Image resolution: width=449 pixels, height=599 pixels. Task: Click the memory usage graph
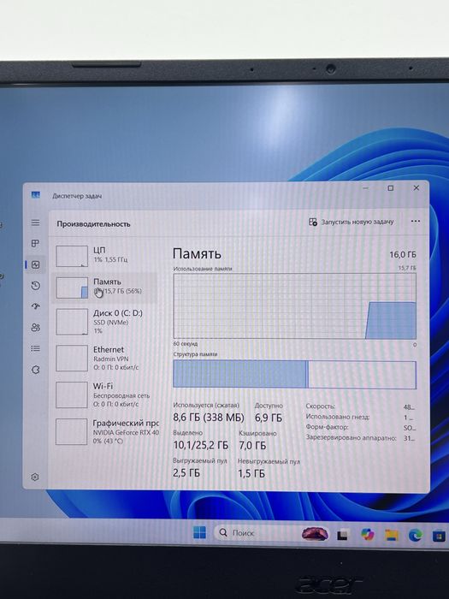coord(294,306)
